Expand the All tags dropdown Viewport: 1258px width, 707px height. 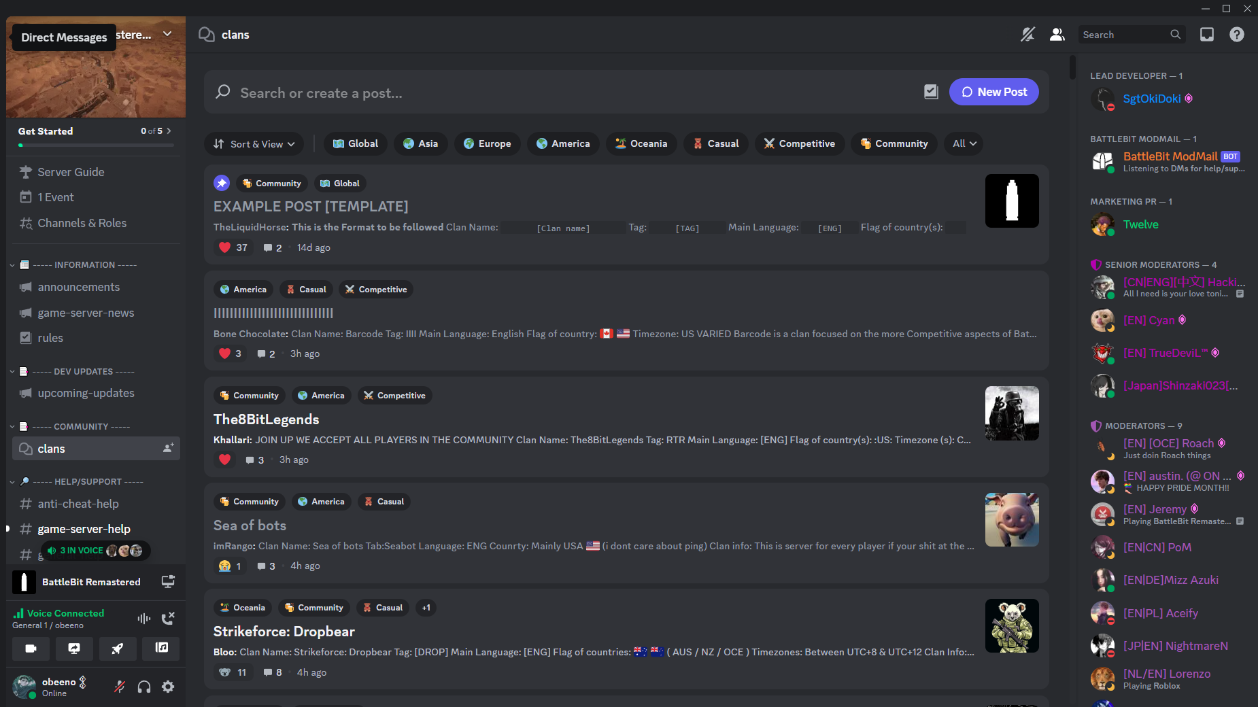pyautogui.click(x=964, y=143)
